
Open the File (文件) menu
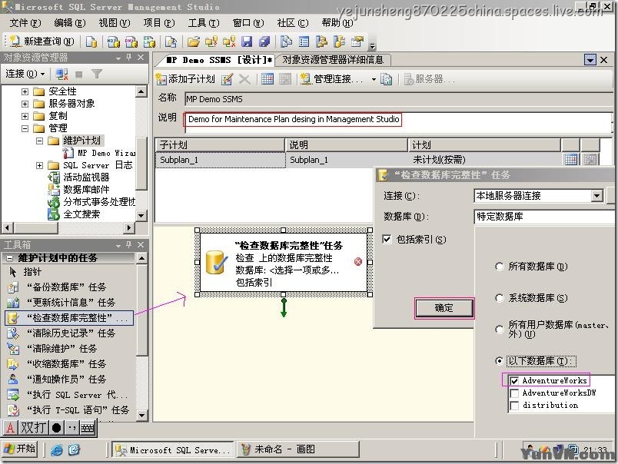click(25, 23)
